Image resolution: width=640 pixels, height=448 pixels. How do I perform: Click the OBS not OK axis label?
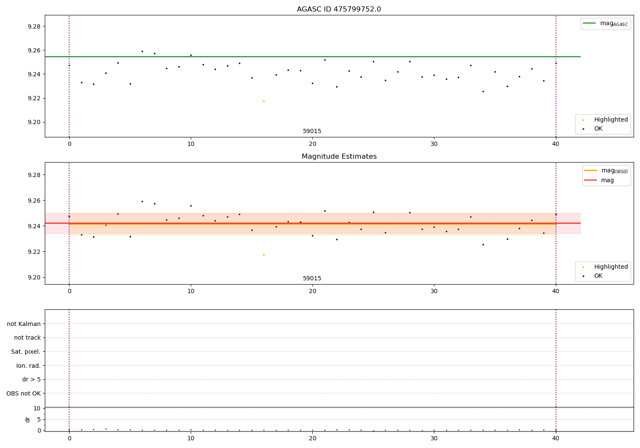[23, 393]
